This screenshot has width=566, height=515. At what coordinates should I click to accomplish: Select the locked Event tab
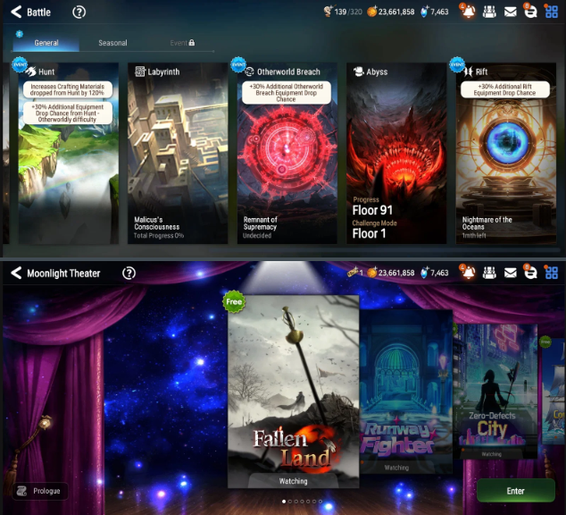(182, 43)
